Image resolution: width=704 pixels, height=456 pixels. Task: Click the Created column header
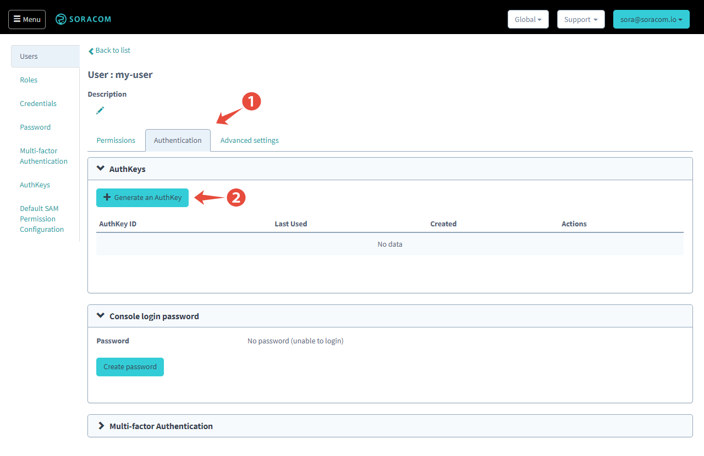tap(443, 224)
